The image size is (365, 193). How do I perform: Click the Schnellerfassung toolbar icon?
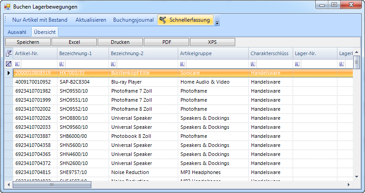(163, 20)
